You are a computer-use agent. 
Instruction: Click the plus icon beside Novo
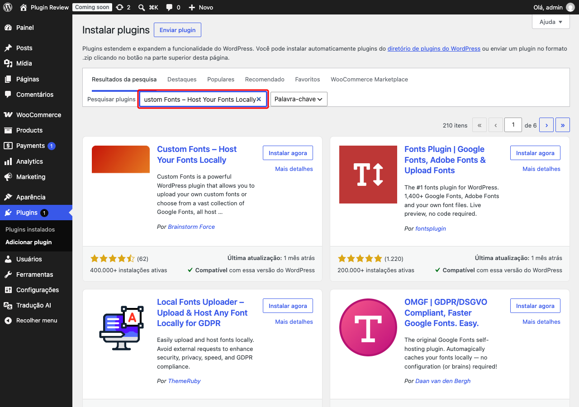pyautogui.click(x=192, y=7)
